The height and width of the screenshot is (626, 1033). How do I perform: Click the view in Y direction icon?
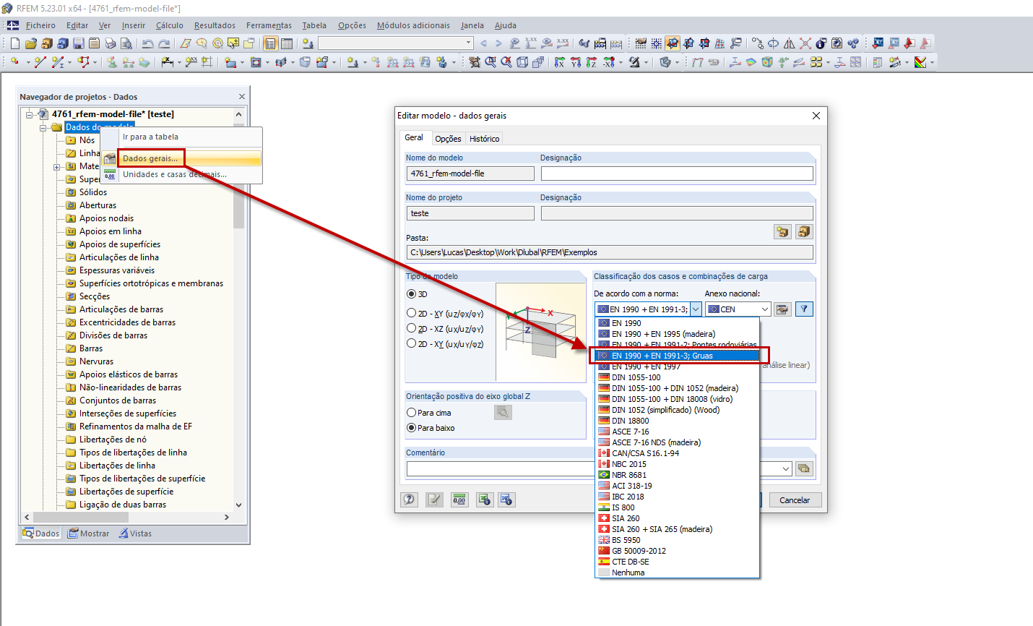pyautogui.click(x=576, y=62)
